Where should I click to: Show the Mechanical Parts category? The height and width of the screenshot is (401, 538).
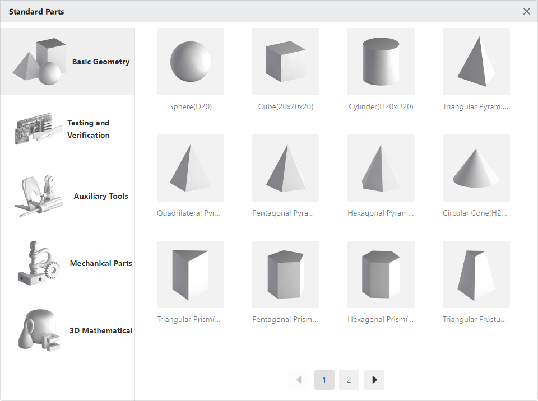(68, 263)
